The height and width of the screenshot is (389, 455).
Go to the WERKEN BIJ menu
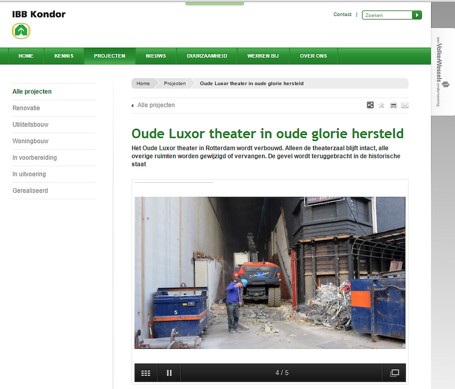tap(263, 56)
